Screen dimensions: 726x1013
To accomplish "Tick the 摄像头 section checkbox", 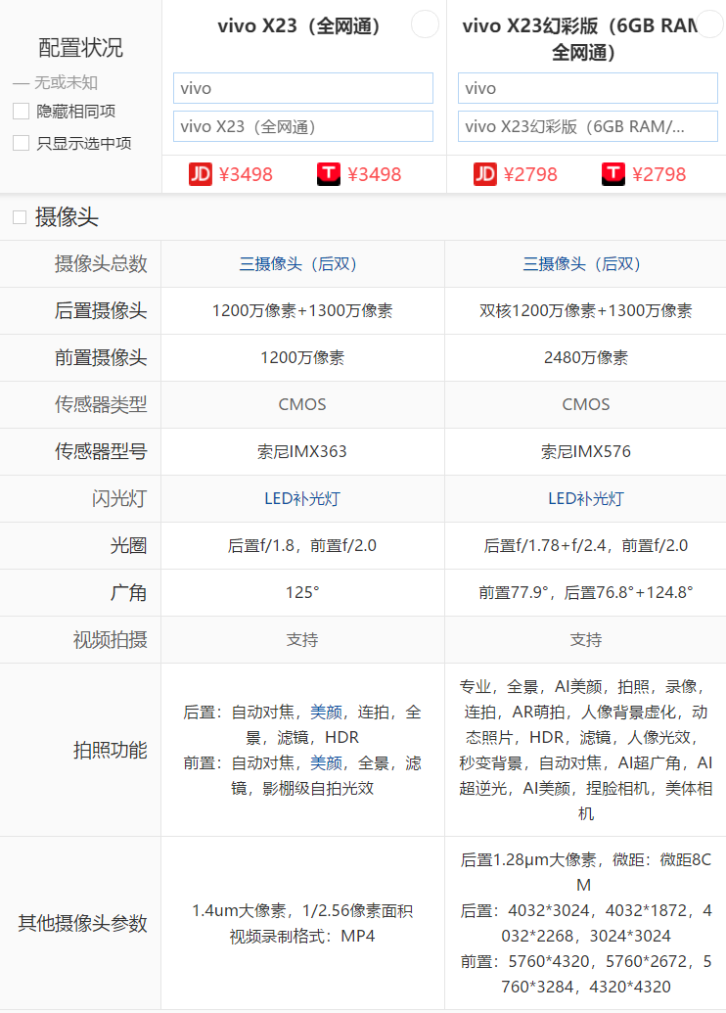I will pyautogui.click(x=20, y=217).
